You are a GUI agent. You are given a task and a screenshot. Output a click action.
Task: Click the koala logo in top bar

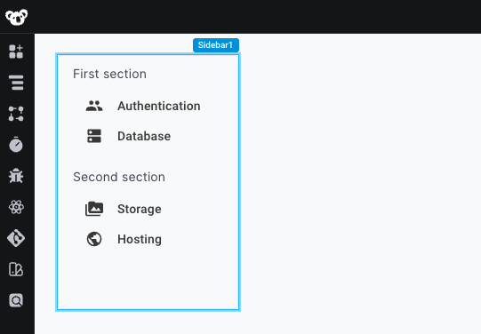pyautogui.click(x=17, y=17)
